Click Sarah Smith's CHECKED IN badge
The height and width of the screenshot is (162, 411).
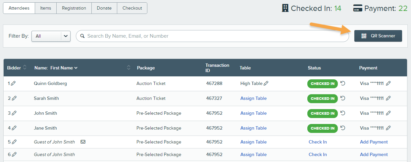click(323, 99)
